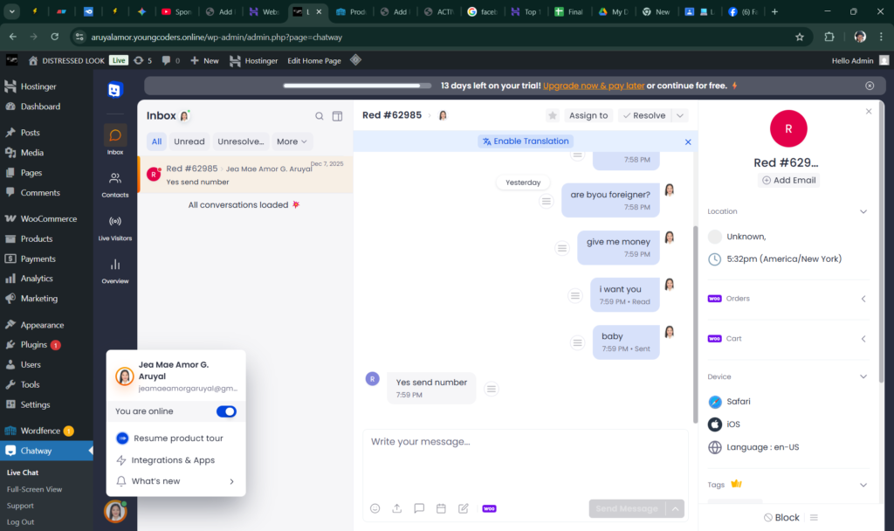Click the upload attachment icon
This screenshot has height=531, width=894.
(396, 508)
